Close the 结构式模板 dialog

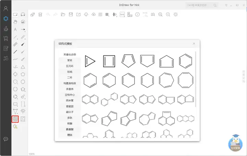coord(194,44)
